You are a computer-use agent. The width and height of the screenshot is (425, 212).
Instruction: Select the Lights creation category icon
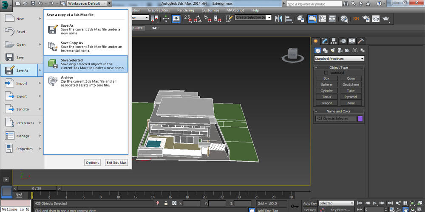(x=332, y=50)
